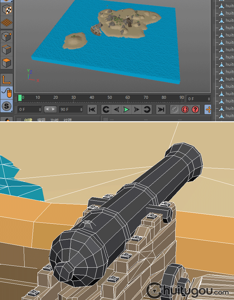This screenshot has width=234, height=300.
Task: Activate Points mode
Action: pyautogui.click(x=7, y=37)
